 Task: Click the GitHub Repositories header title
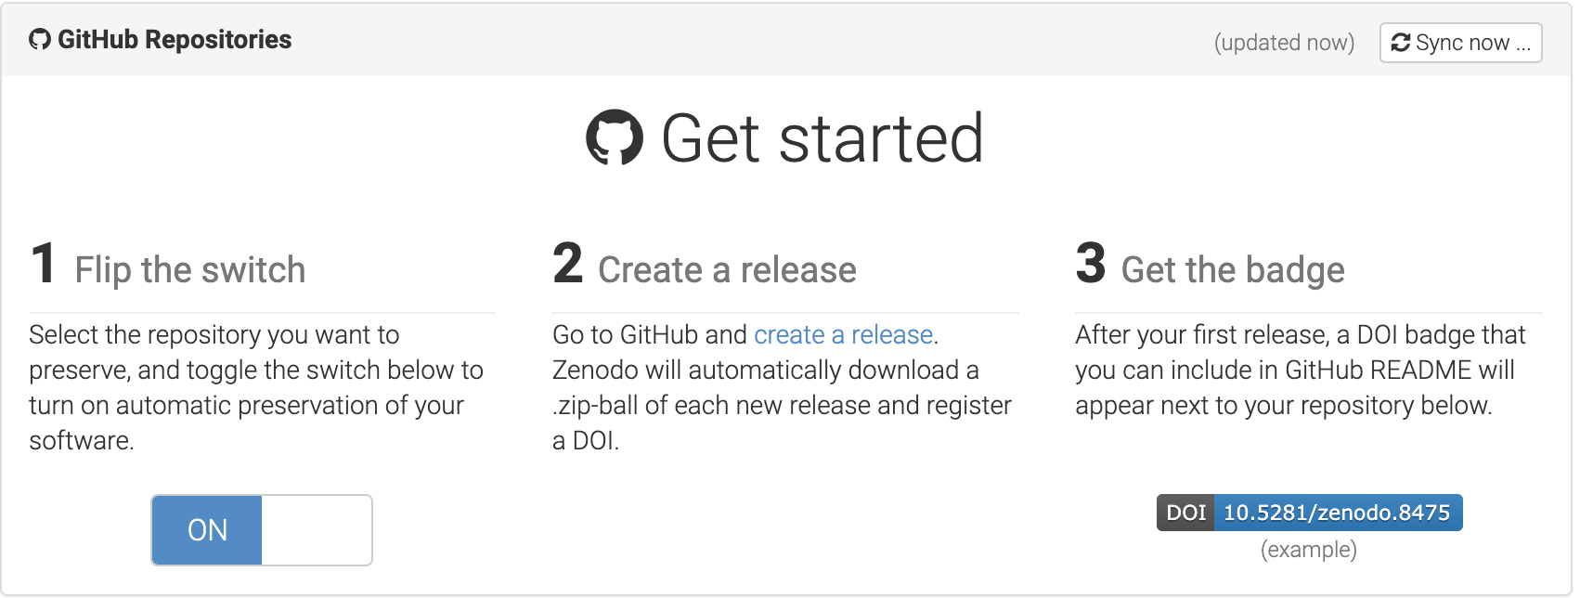tap(175, 40)
